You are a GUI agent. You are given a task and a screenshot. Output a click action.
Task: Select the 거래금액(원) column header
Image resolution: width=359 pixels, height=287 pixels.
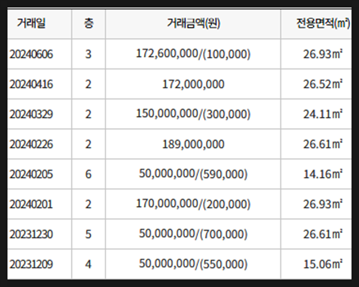193,23
